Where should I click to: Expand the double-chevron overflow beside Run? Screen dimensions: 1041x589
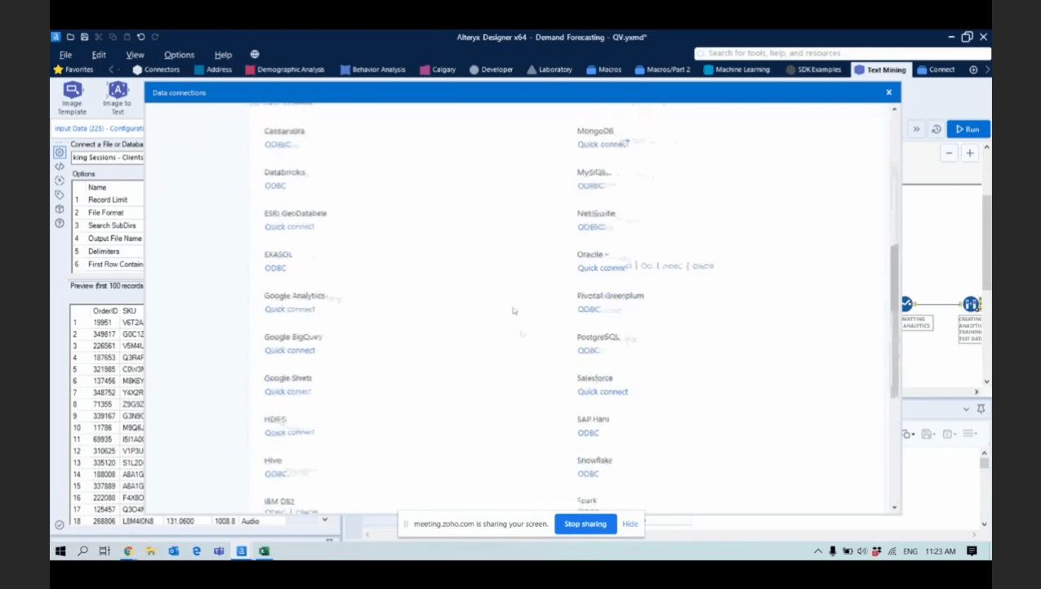click(x=916, y=129)
